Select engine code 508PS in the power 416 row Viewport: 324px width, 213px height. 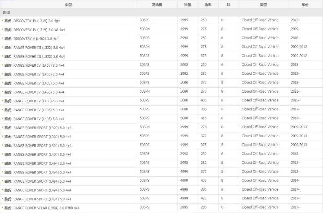[145, 118]
